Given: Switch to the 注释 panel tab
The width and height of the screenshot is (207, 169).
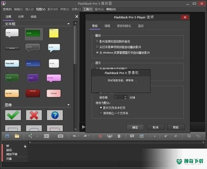Looking at the screenshot, I should pyautogui.click(x=8, y=17).
